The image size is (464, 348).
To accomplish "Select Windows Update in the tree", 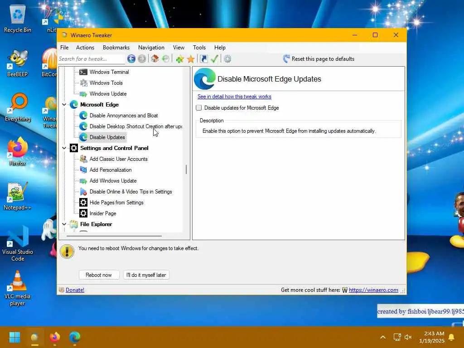I will pos(108,94).
